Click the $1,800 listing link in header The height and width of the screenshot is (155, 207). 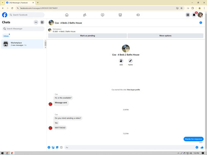[64, 31]
